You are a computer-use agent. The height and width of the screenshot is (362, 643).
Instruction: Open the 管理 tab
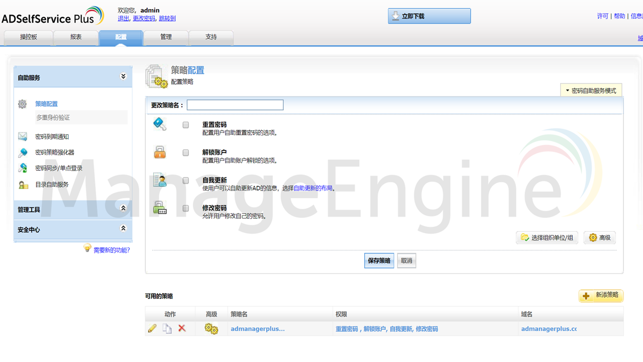[166, 37]
